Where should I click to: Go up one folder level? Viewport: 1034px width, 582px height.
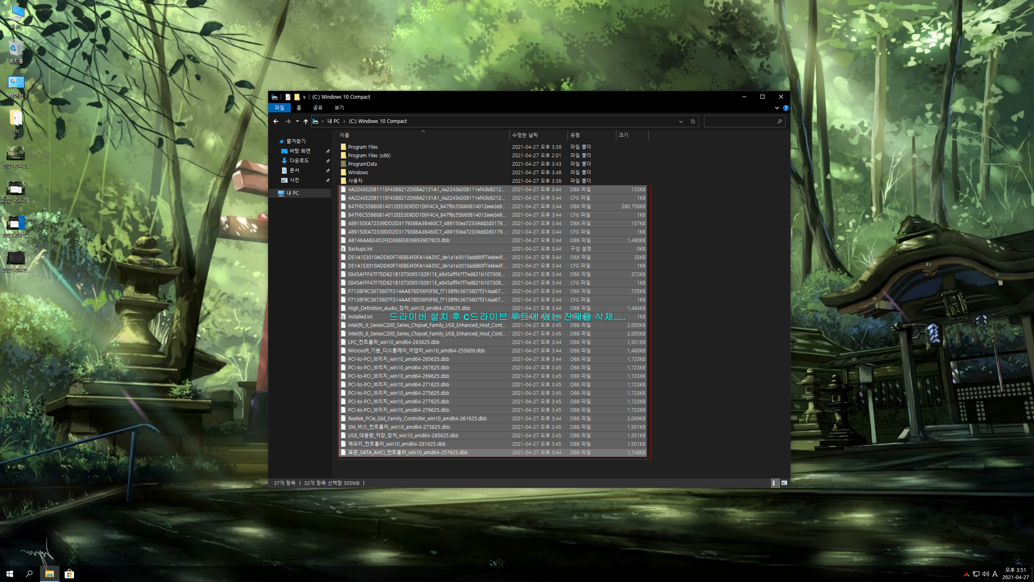coord(306,121)
